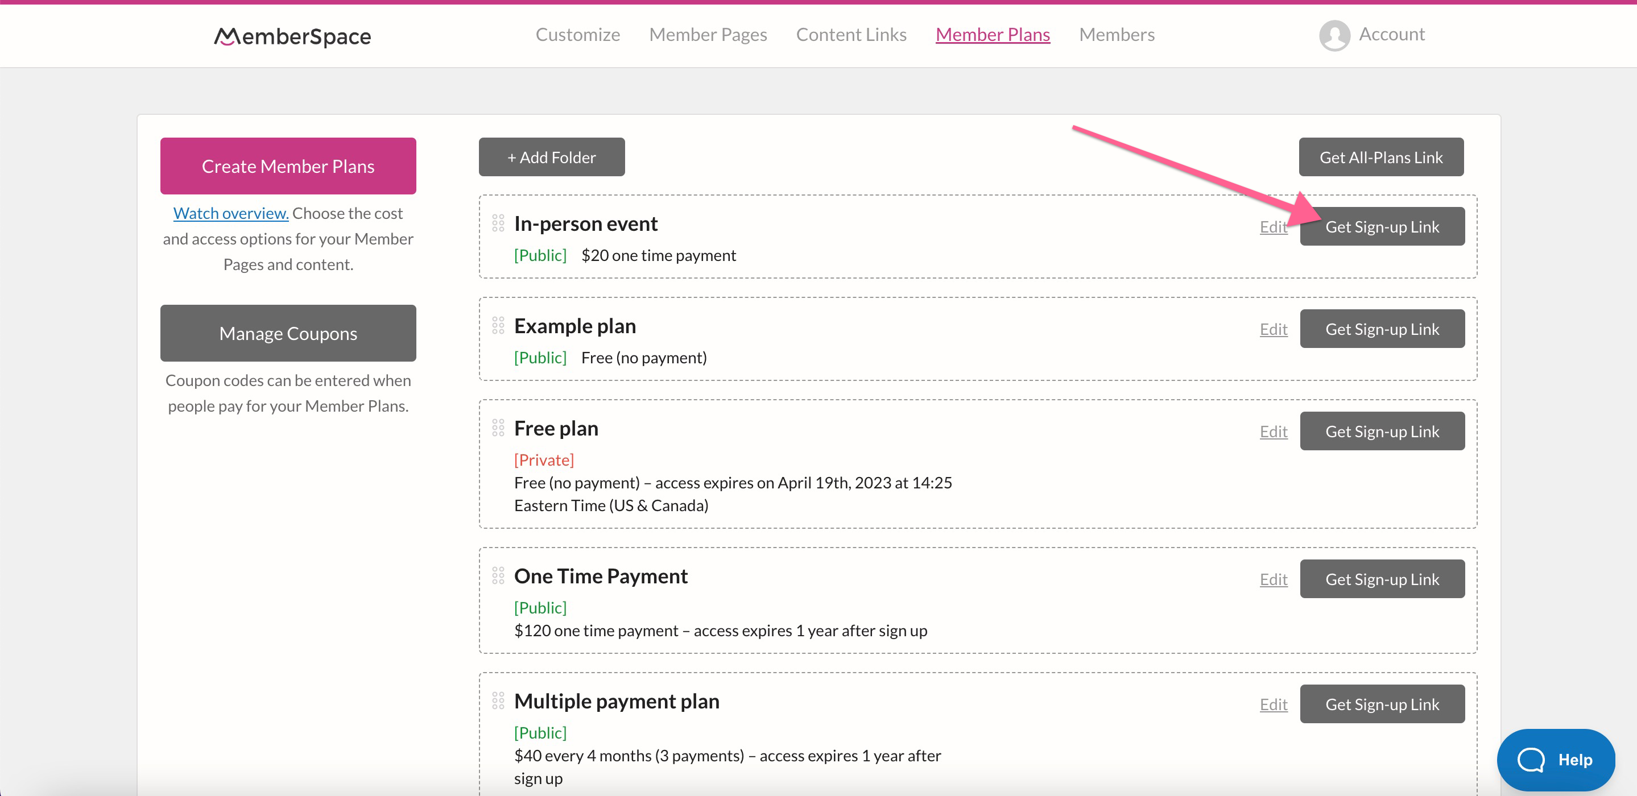
Task: Open the Help chat widget
Action: click(x=1556, y=760)
